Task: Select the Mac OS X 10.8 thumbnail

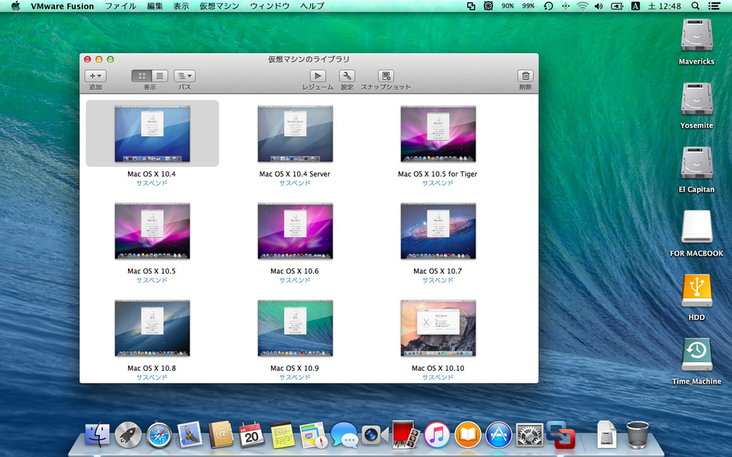Action: pyautogui.click(x=152, y=328)
